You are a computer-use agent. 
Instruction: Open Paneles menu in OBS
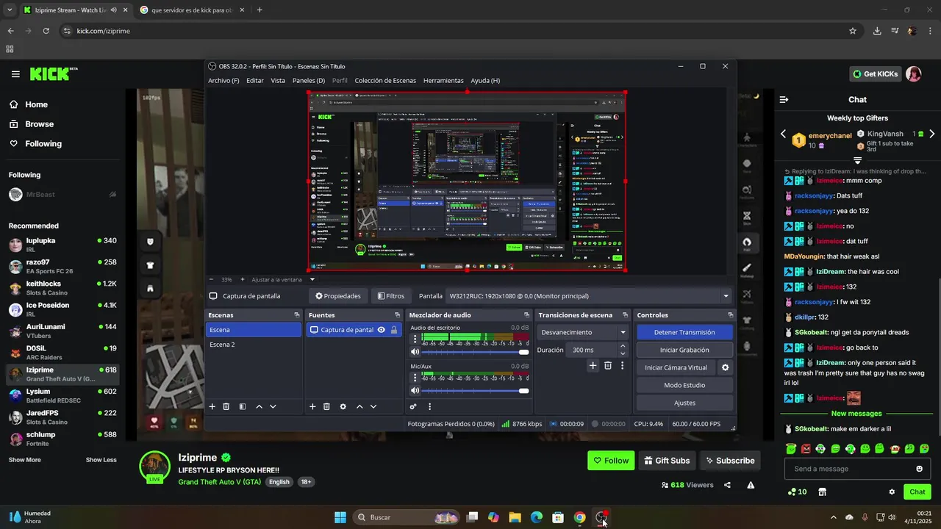[309, 81]
